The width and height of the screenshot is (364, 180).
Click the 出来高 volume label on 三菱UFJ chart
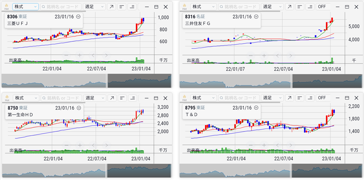pos(15,60)
